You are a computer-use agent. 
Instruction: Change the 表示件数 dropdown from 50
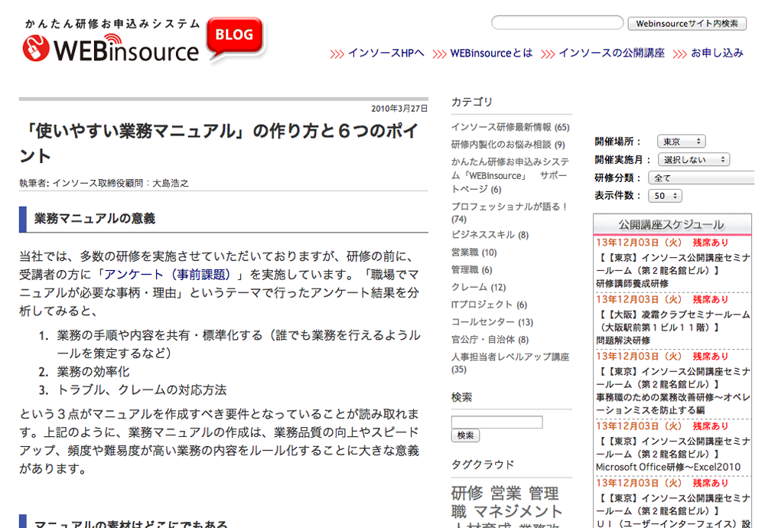666,196
